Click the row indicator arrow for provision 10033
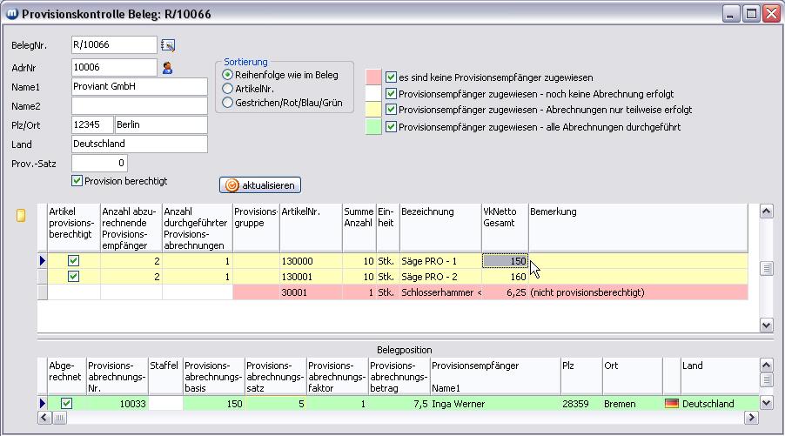The image size is (785, 436). [x=43, y=404]
